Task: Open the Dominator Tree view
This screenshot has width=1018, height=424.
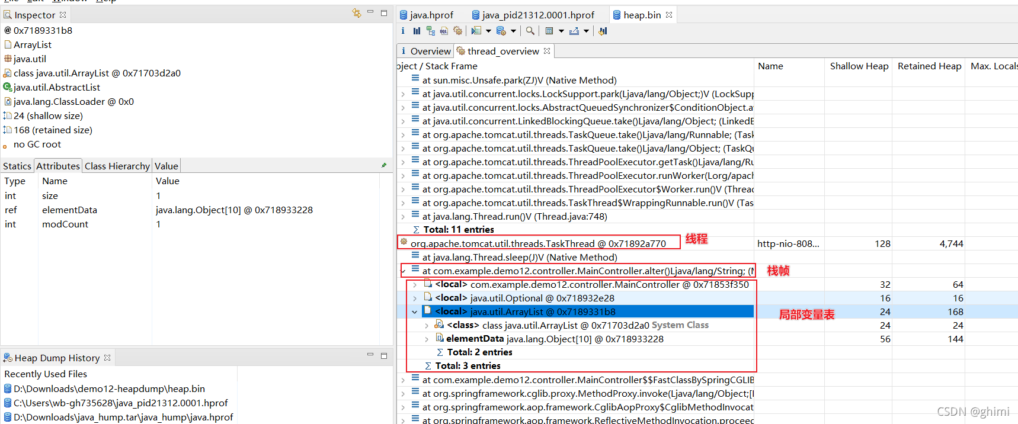Action: pos(431,31)
